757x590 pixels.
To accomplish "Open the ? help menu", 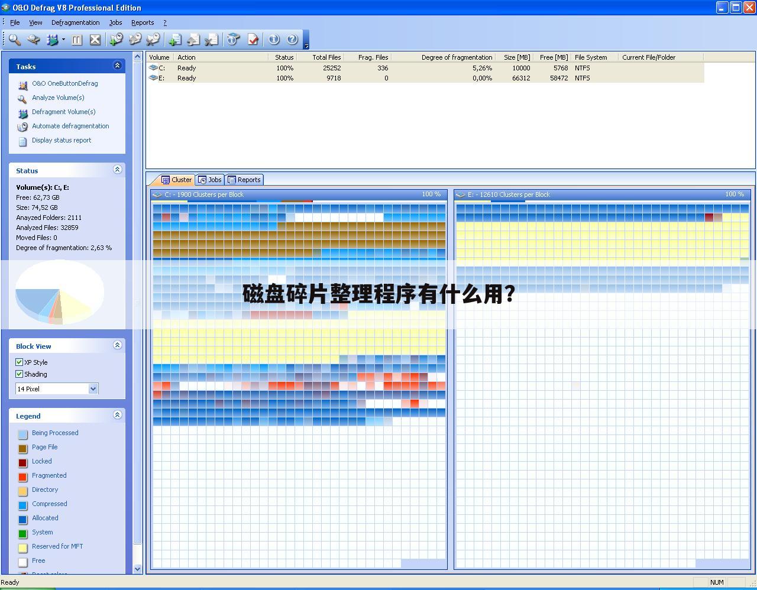I will [x=165, y=22].
